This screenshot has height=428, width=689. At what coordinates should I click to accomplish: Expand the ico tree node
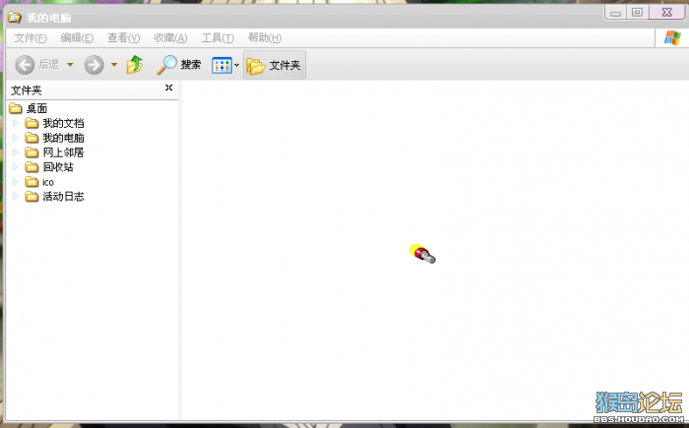coord(15,182)
